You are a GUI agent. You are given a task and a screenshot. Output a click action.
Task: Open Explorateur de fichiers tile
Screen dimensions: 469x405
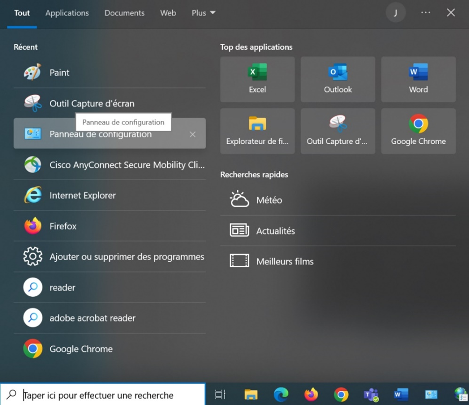pyautogui.click(x=257, y=131)
